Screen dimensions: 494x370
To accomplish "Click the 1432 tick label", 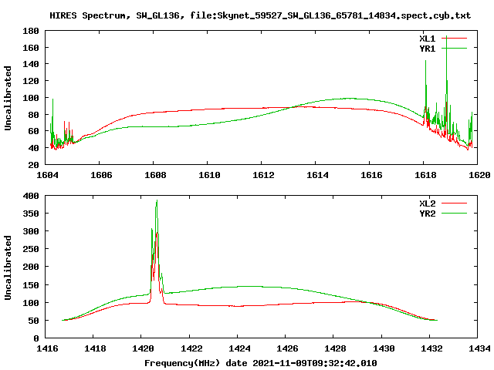I will coord(431,348).
